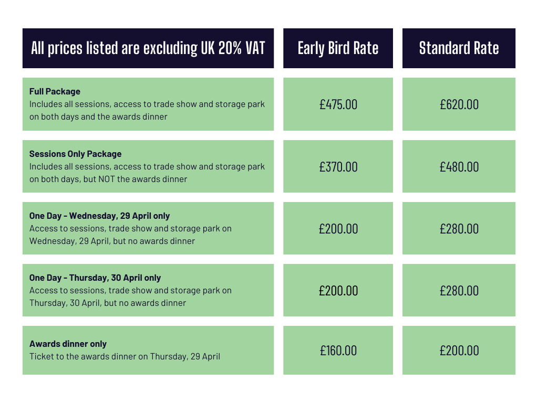This screenshot has height=403, width=538.
Task: Click the Sessions Only Package bold title
Action: pos(75,154)
